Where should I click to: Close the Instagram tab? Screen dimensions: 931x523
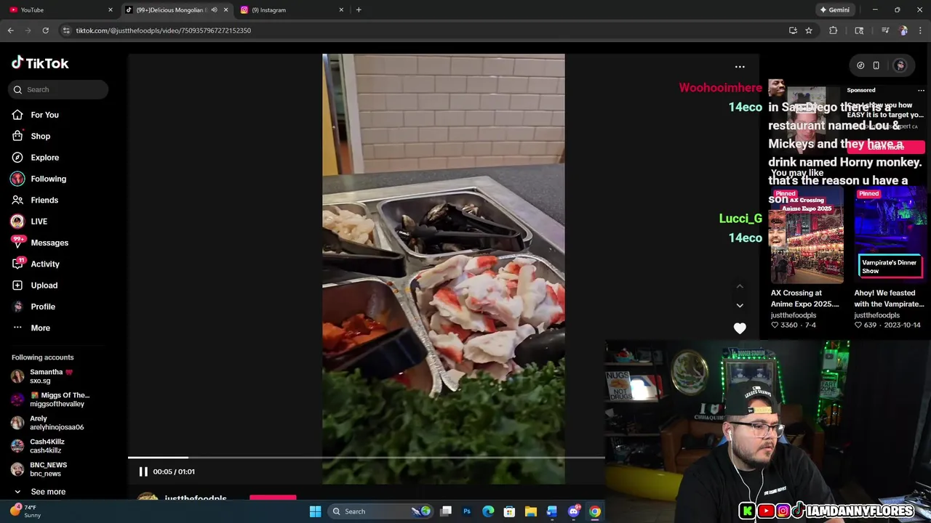click(341, 10)
